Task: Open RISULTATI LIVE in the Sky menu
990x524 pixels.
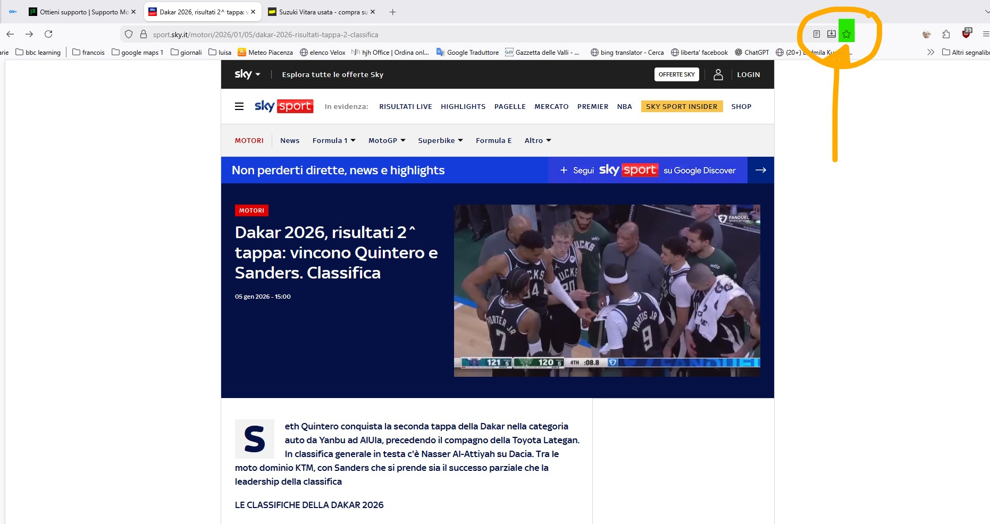Action: 406,106
